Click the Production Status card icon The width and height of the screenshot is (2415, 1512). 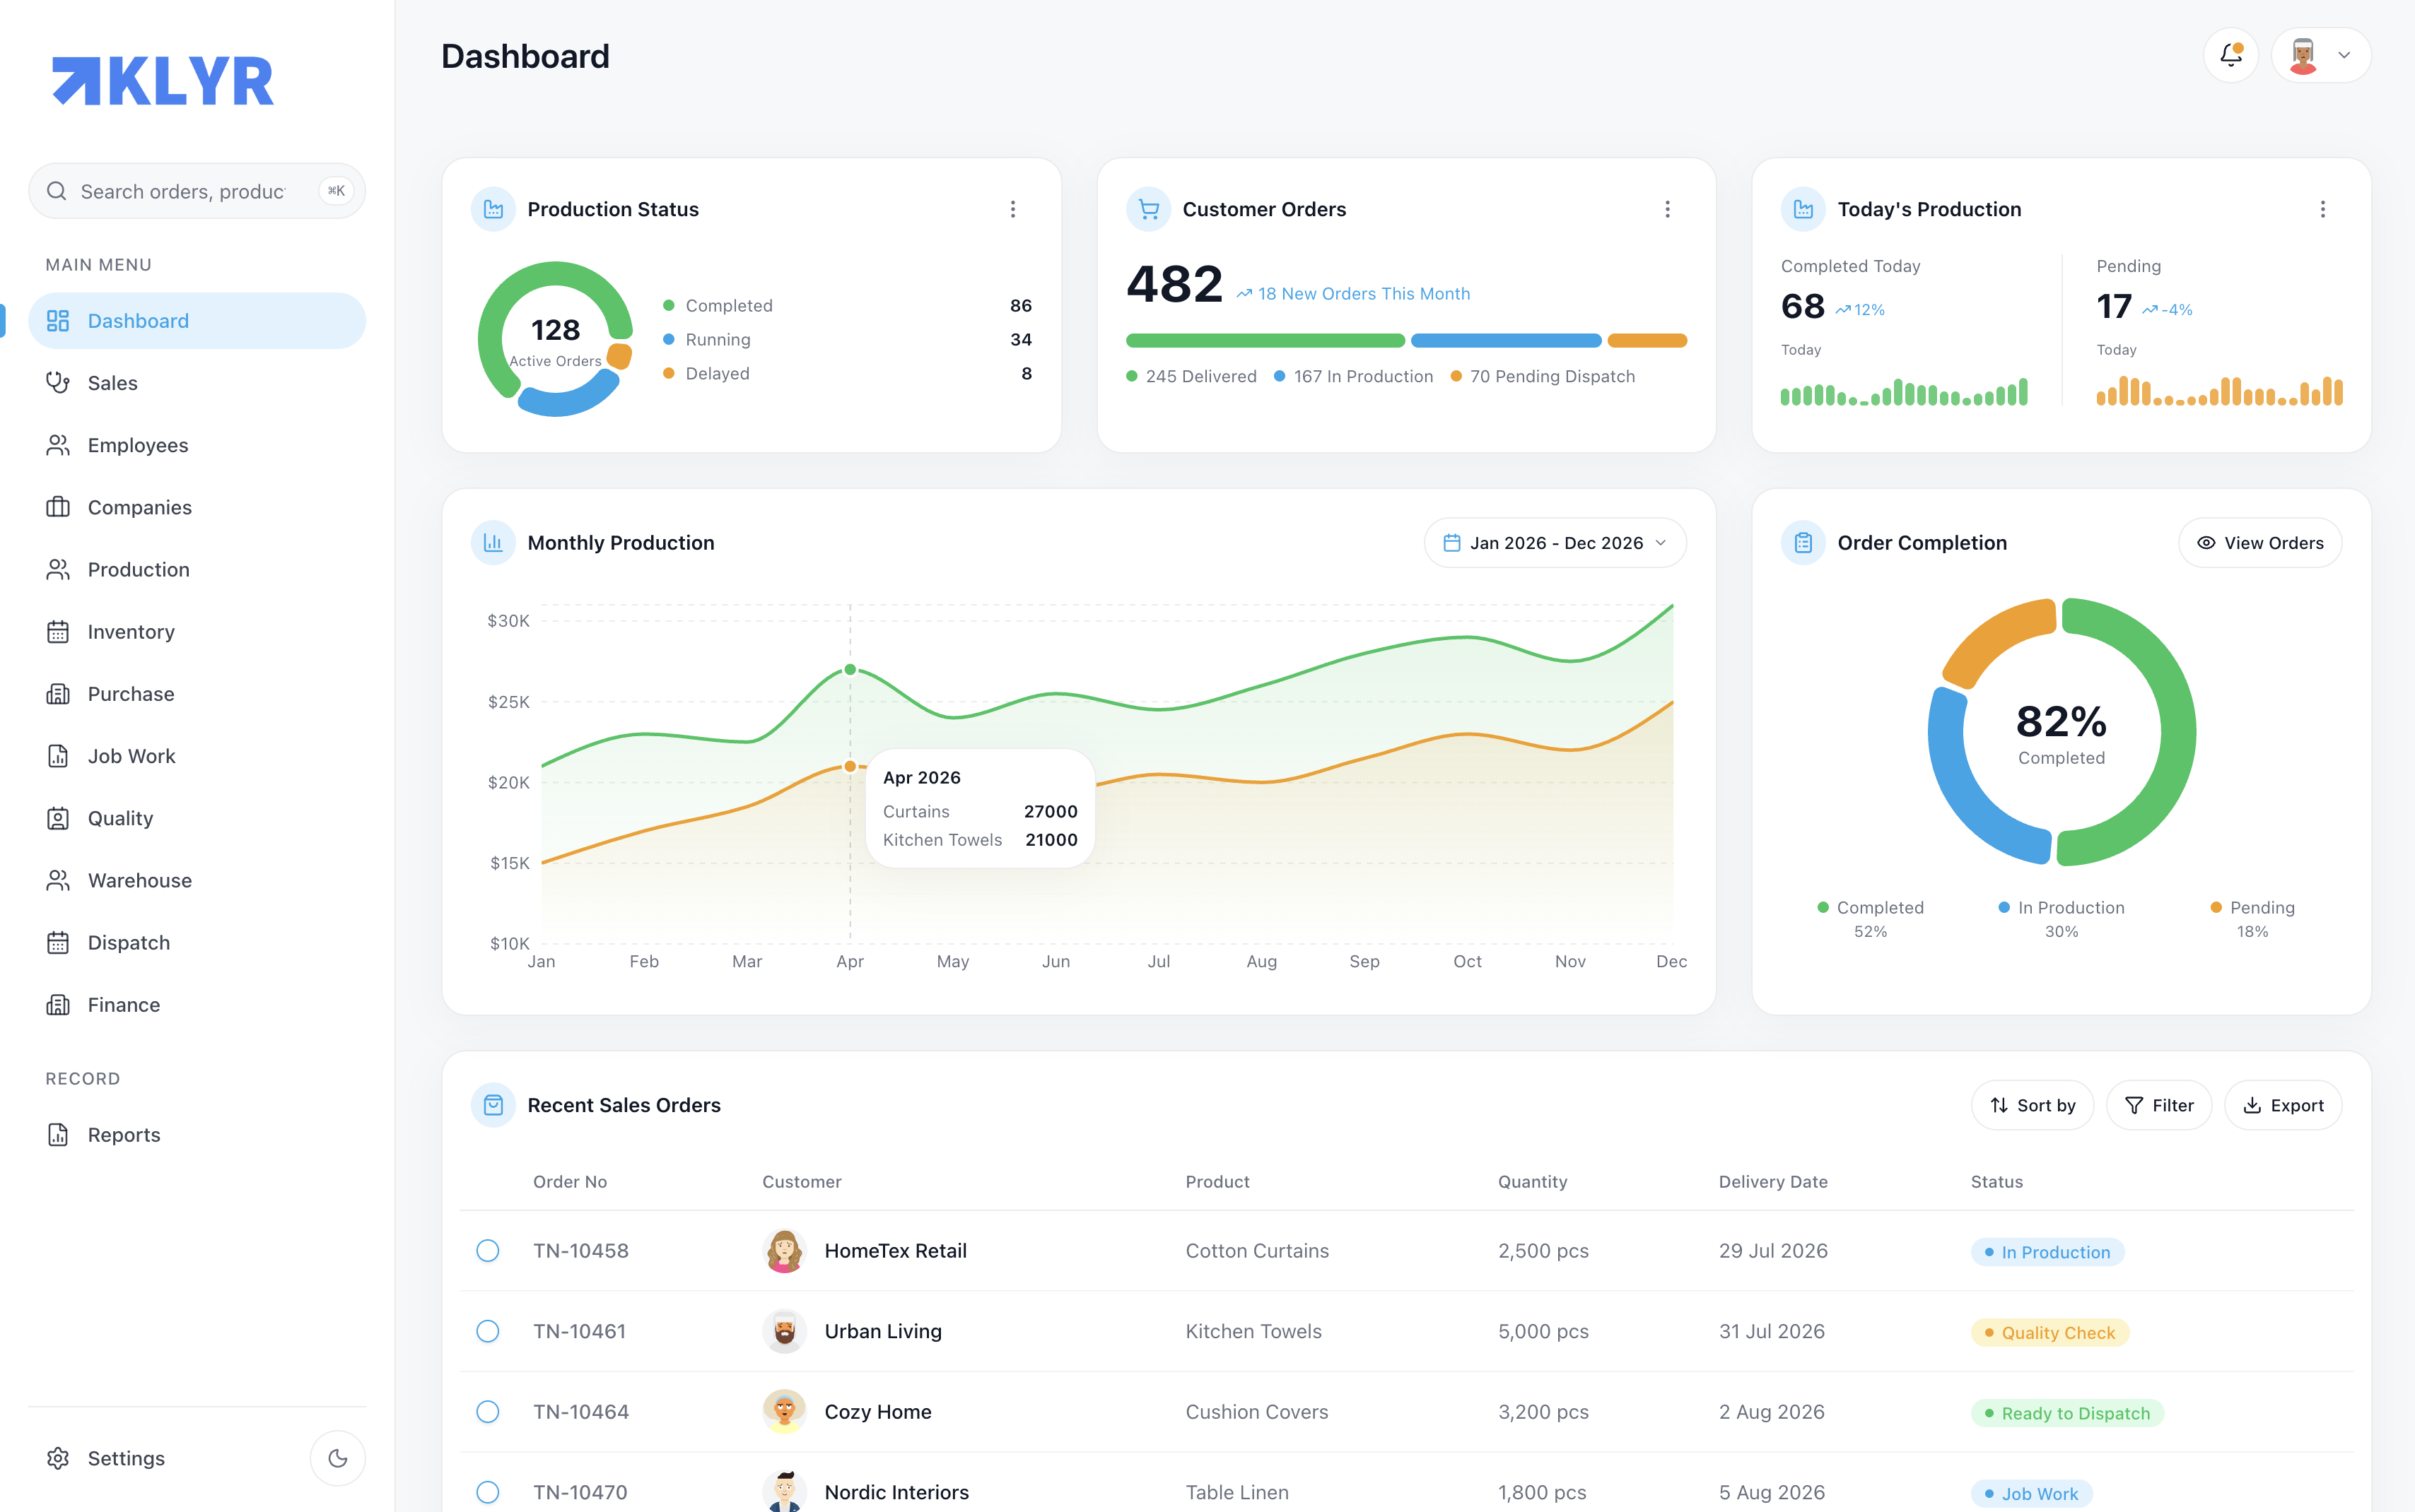(493, 209)
